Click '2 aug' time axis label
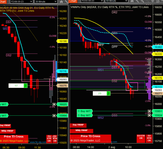 (x=112, y=147)
